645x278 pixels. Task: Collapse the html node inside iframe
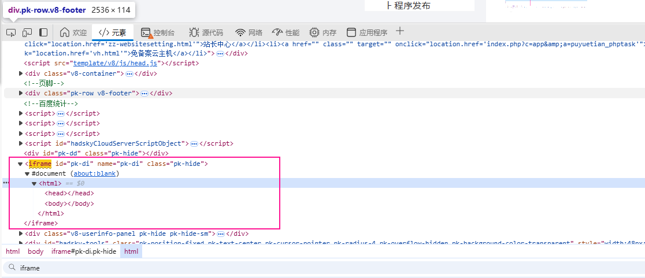click(34, 183)
